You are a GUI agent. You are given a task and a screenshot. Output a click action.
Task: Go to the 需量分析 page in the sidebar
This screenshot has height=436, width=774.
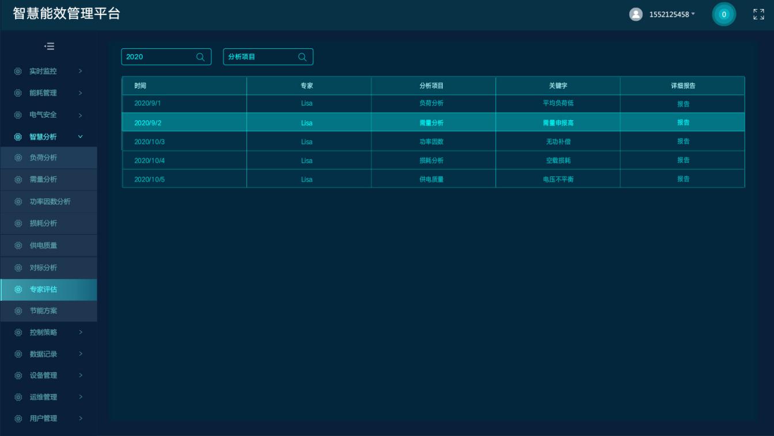click(x=48, y=179)
